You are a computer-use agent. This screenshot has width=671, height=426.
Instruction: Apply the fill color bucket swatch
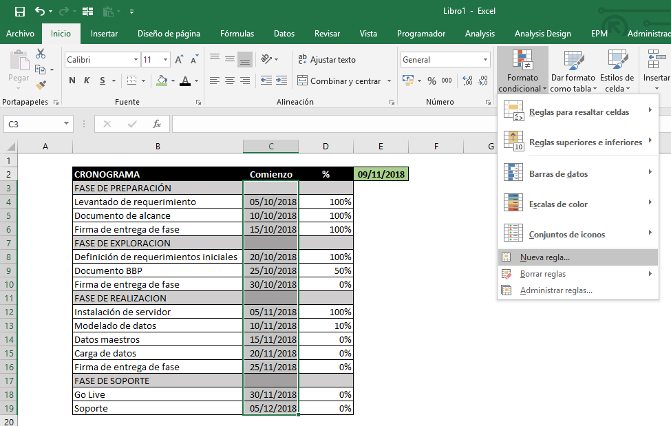[x=162, y=81]
